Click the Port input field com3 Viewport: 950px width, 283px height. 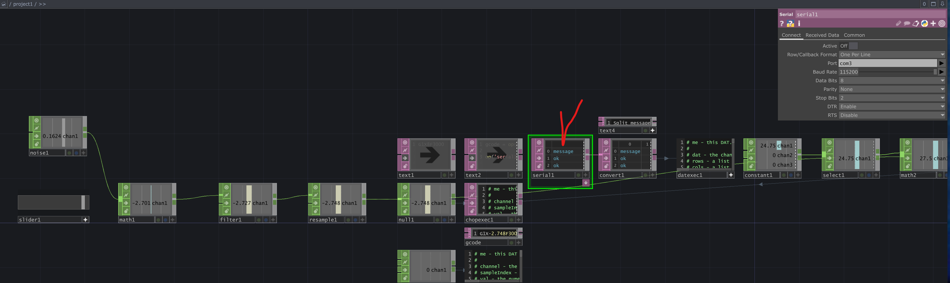point(888,63)
